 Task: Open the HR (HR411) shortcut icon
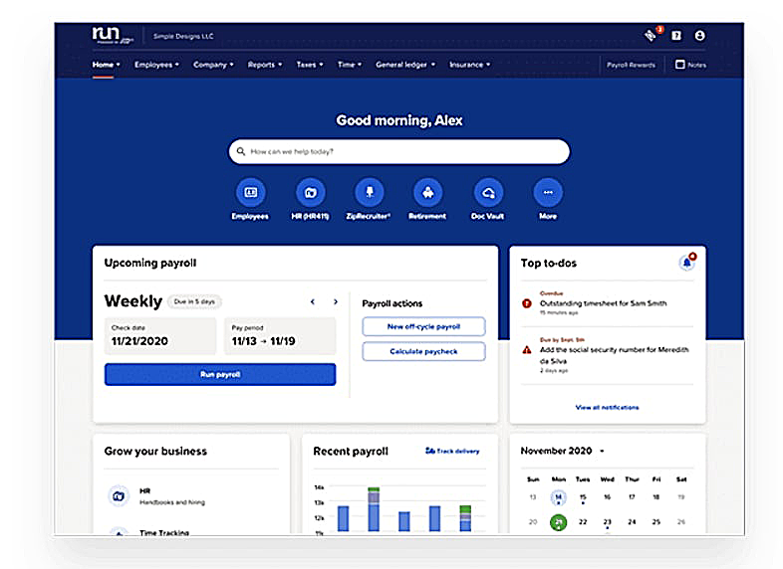(x=310, y=193)
